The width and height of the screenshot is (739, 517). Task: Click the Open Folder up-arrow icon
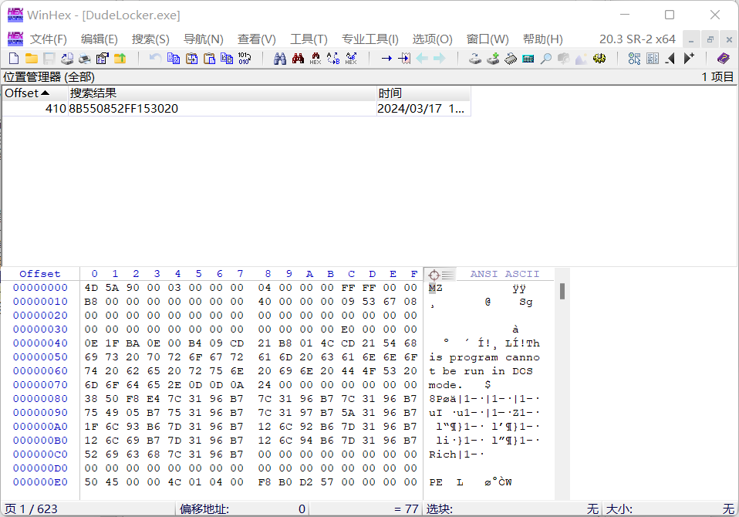[x=120, y=59]
